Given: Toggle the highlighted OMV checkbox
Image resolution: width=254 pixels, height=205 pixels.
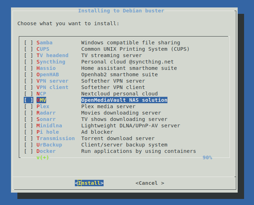Looking at the screenshot, I should [28, 100].
